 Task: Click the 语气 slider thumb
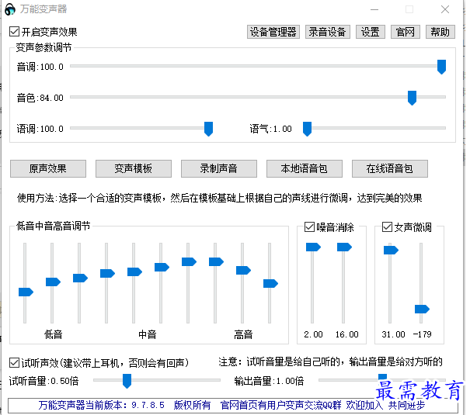pyautogui.click(x=307, y=129)
